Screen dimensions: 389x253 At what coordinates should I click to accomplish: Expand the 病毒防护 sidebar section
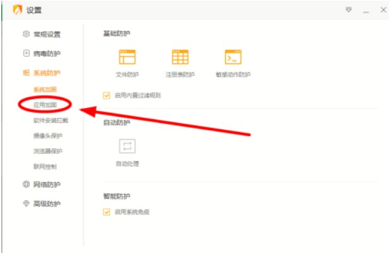(x=47, y=54)
